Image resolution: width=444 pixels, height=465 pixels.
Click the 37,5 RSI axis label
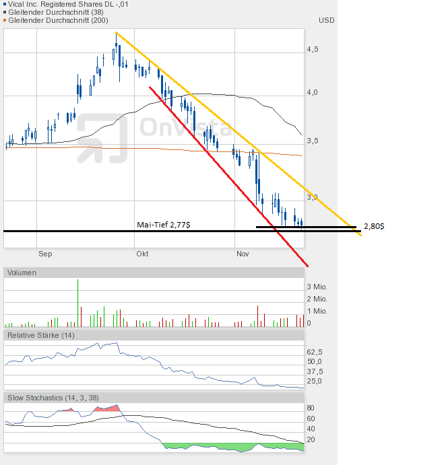(315, 371)
